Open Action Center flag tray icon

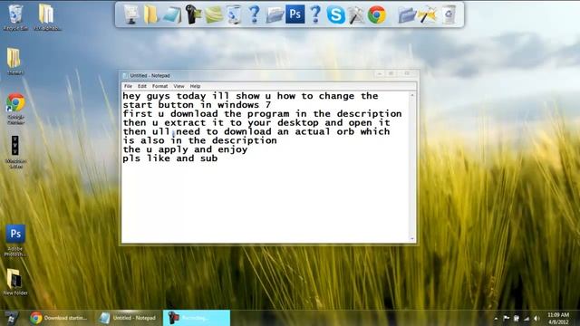[x=506, y=318]
